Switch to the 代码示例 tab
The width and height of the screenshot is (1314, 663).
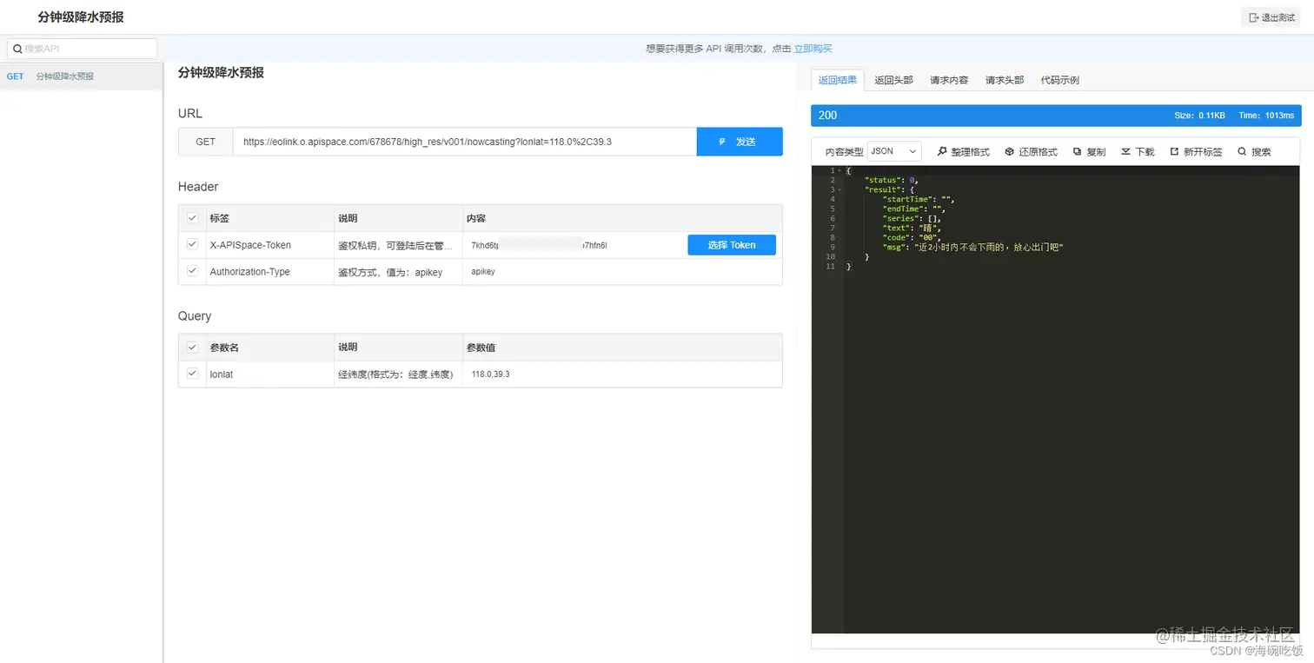1058,79
